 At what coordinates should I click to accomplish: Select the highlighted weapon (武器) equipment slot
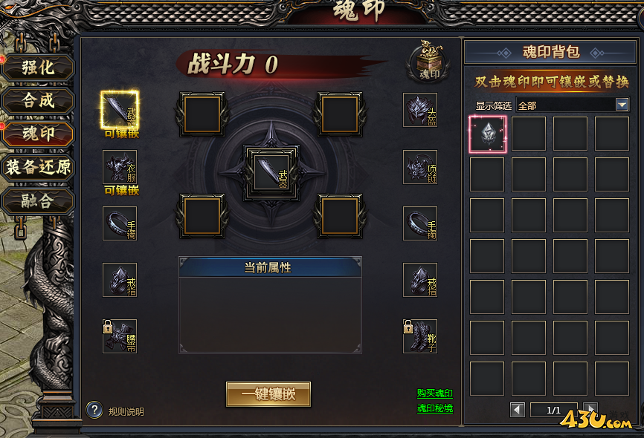tap(120, 110)
